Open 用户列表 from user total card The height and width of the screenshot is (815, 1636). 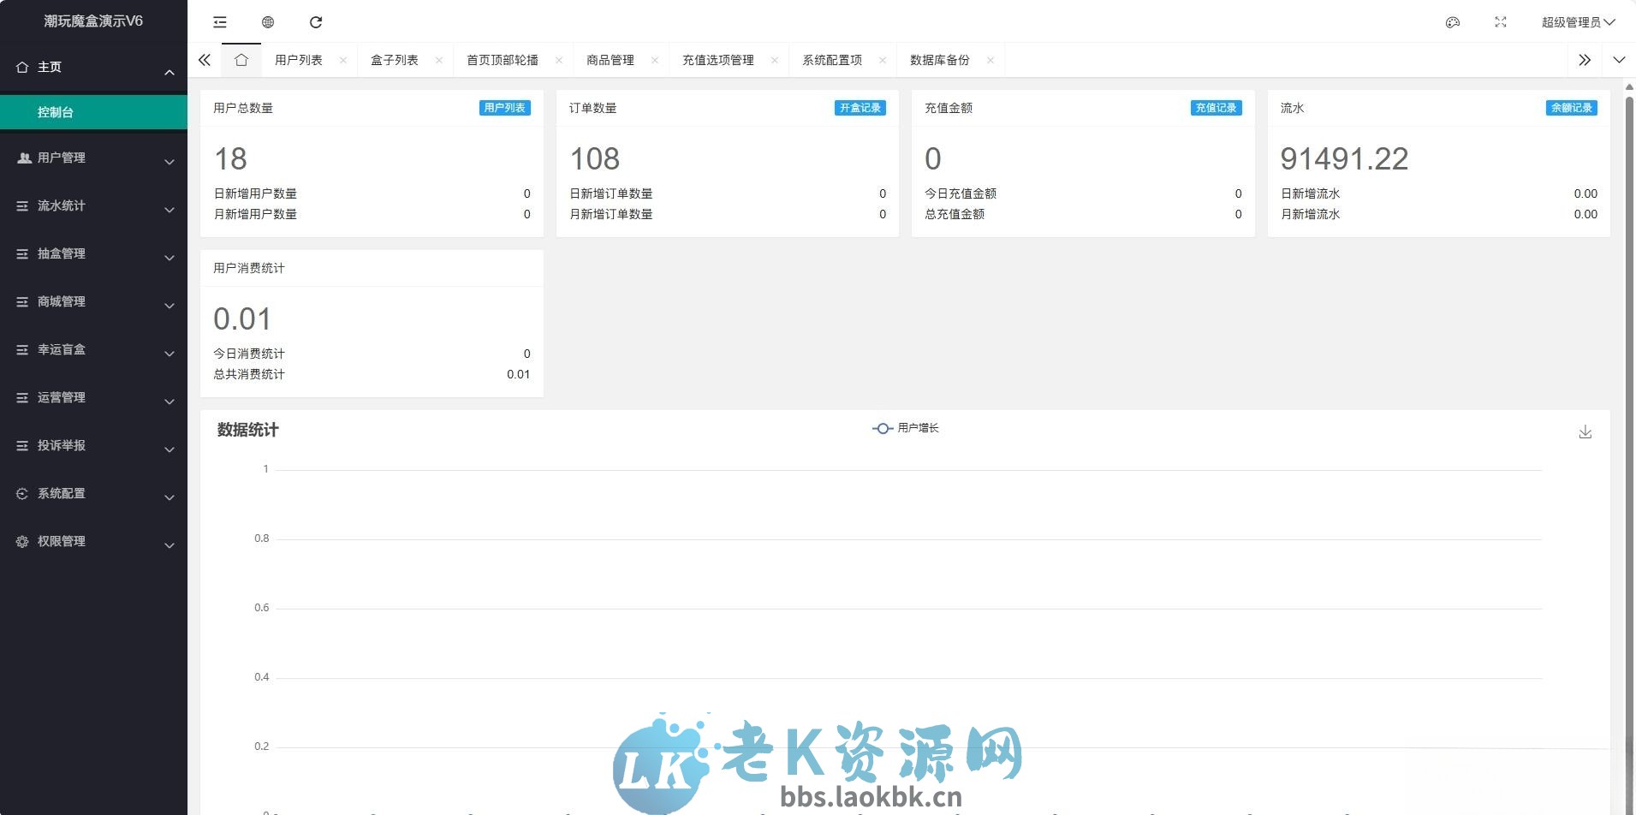504,108
